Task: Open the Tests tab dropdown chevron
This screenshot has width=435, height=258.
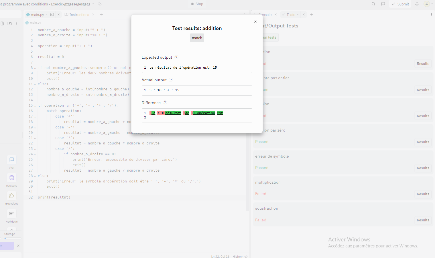Action: [x=298, y=15]
